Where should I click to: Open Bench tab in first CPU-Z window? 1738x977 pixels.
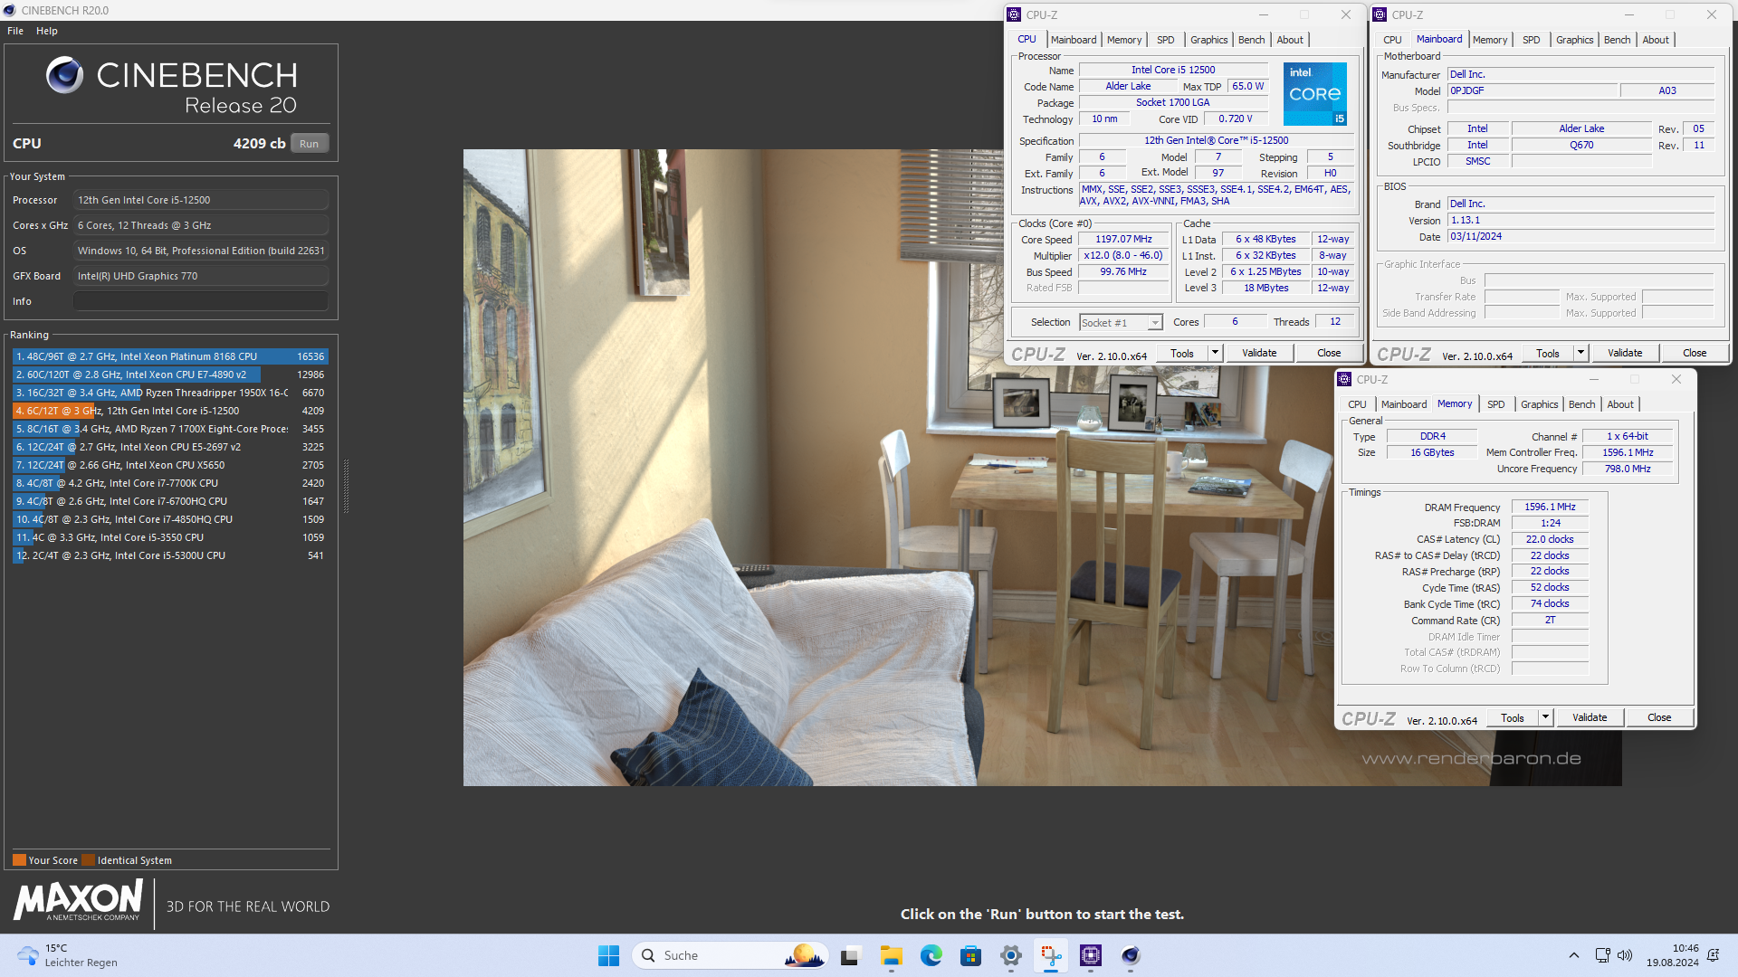[x=1252, y=40]
